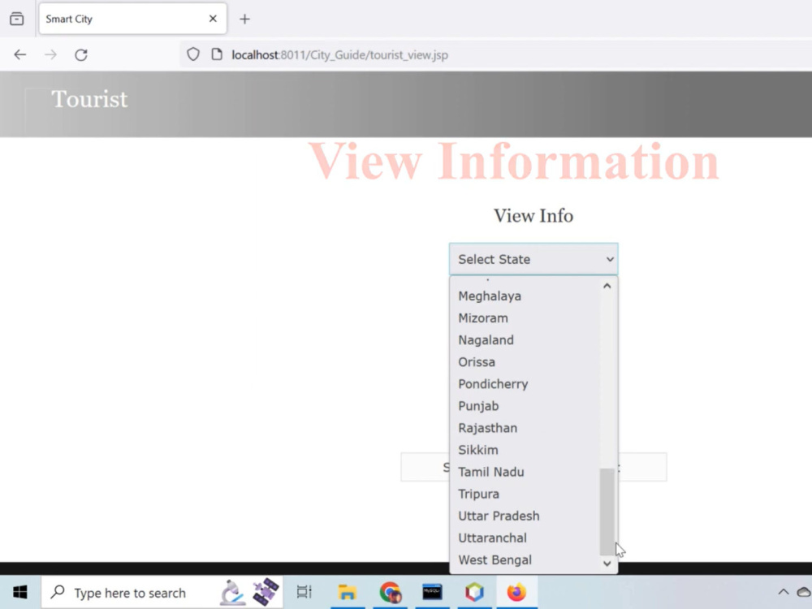Go back to the previous page
Image resolution: width=812 pixels, height=609 pixels.
[19, 55]
